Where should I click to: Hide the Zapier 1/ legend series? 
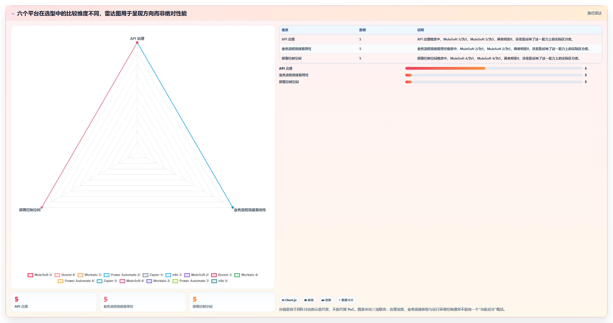(x=153, y=275)
